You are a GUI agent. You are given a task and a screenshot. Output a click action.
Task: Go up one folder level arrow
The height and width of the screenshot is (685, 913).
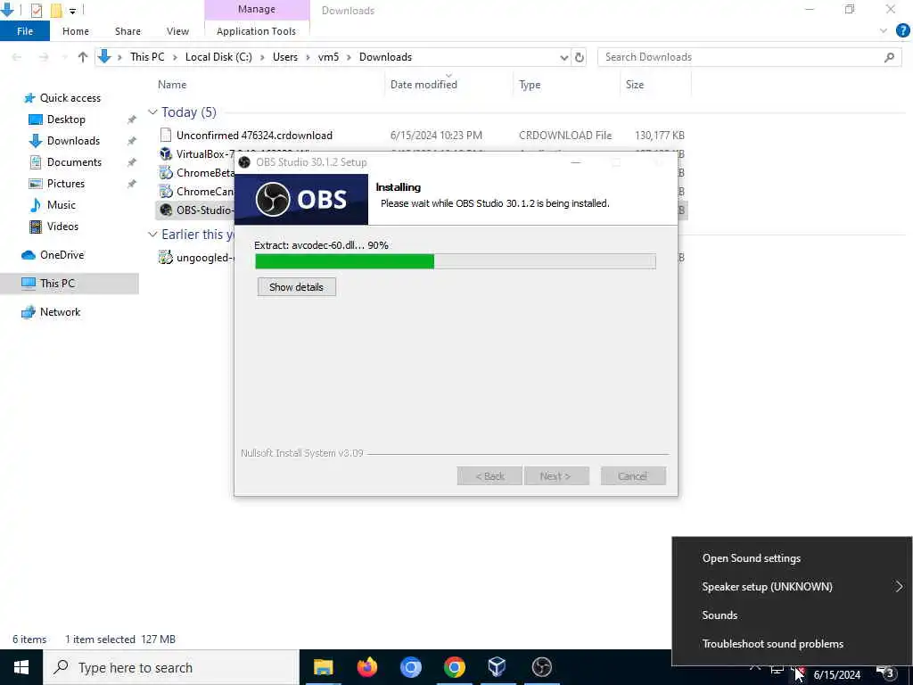click(x=83, y=57)
